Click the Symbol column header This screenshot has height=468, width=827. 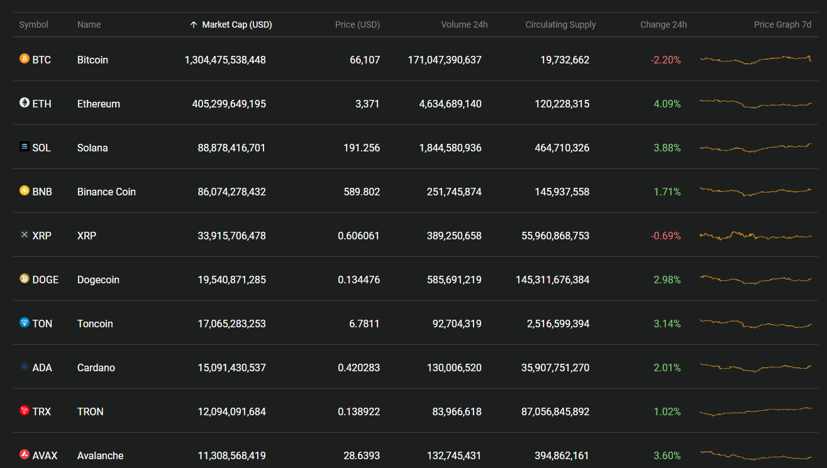point(33,24)
